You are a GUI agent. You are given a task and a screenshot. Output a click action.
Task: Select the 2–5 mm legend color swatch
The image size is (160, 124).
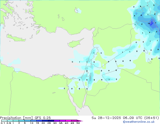[x=22, y=121]
